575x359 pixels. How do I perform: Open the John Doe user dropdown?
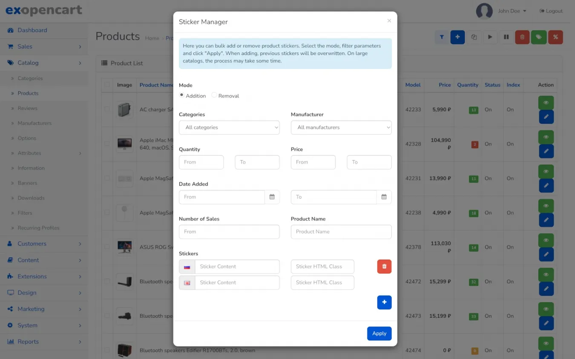point(512,11)
